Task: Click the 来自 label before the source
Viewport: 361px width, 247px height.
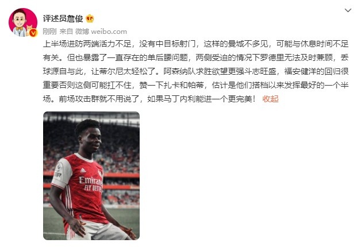Action: [66, 32]
